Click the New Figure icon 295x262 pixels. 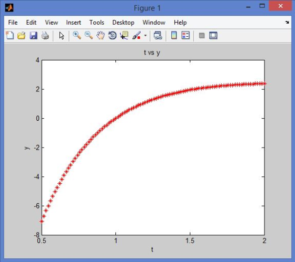pos(9,35)
